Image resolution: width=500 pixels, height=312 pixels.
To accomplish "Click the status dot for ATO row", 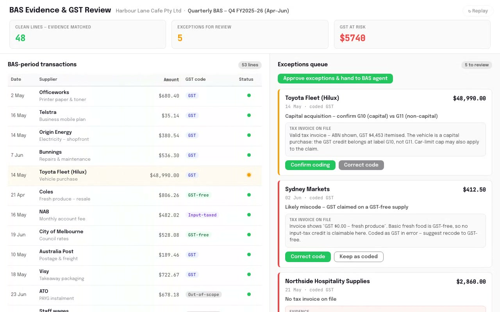I will 249,294.
